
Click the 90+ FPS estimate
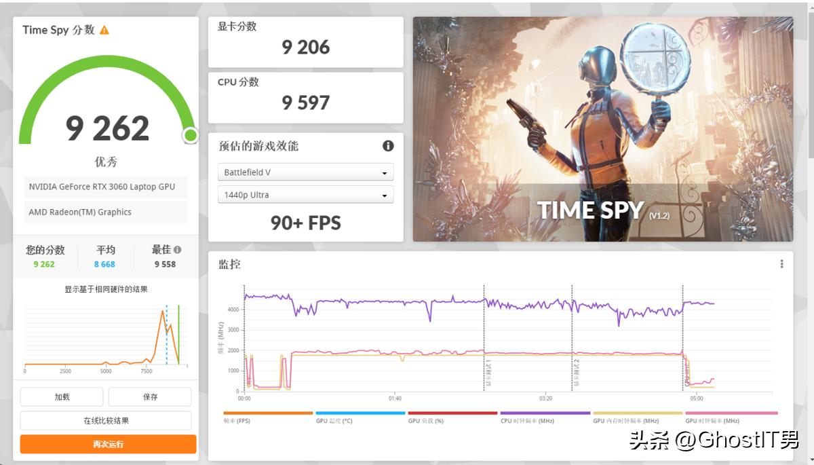tap(306, 223)
